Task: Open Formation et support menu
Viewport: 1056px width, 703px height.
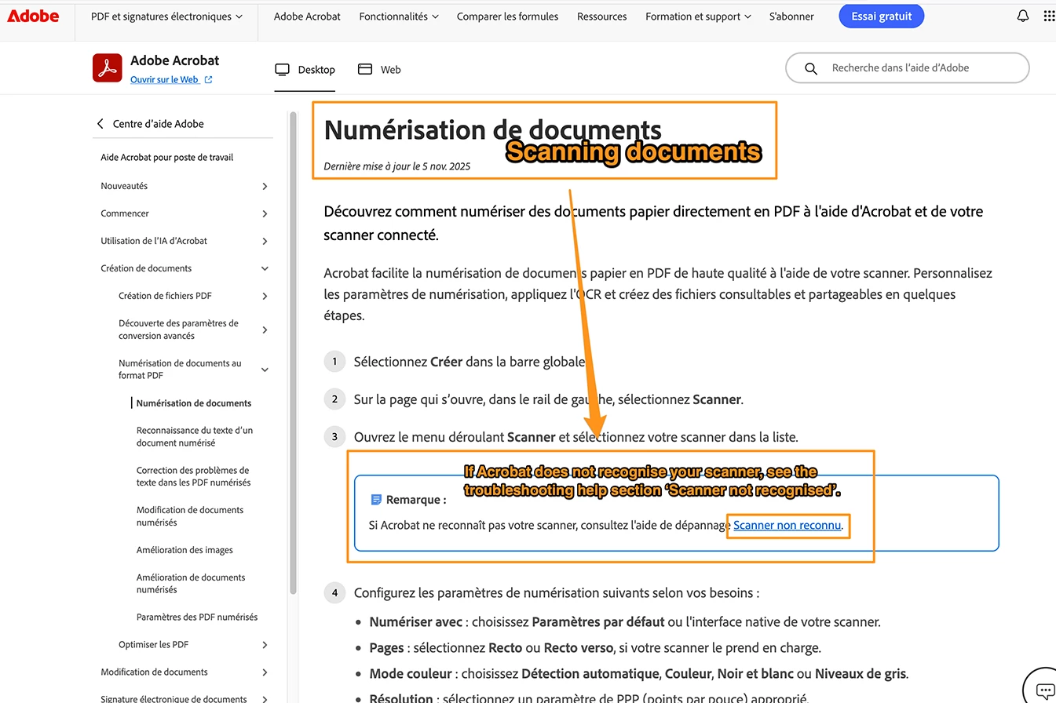Action: point(698,16)
